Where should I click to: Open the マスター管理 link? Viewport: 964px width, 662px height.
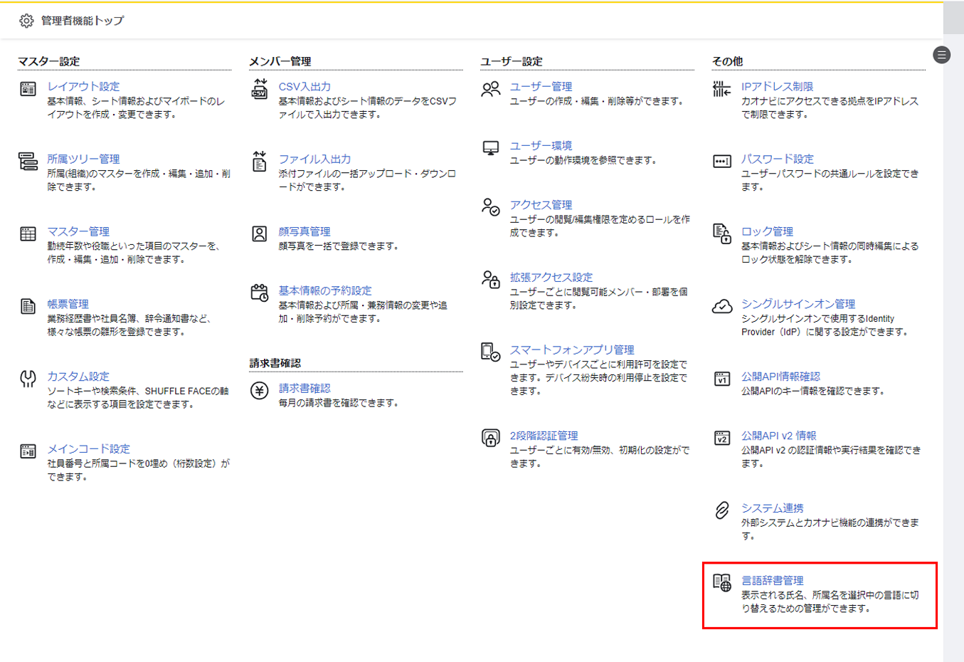point(78,231)
